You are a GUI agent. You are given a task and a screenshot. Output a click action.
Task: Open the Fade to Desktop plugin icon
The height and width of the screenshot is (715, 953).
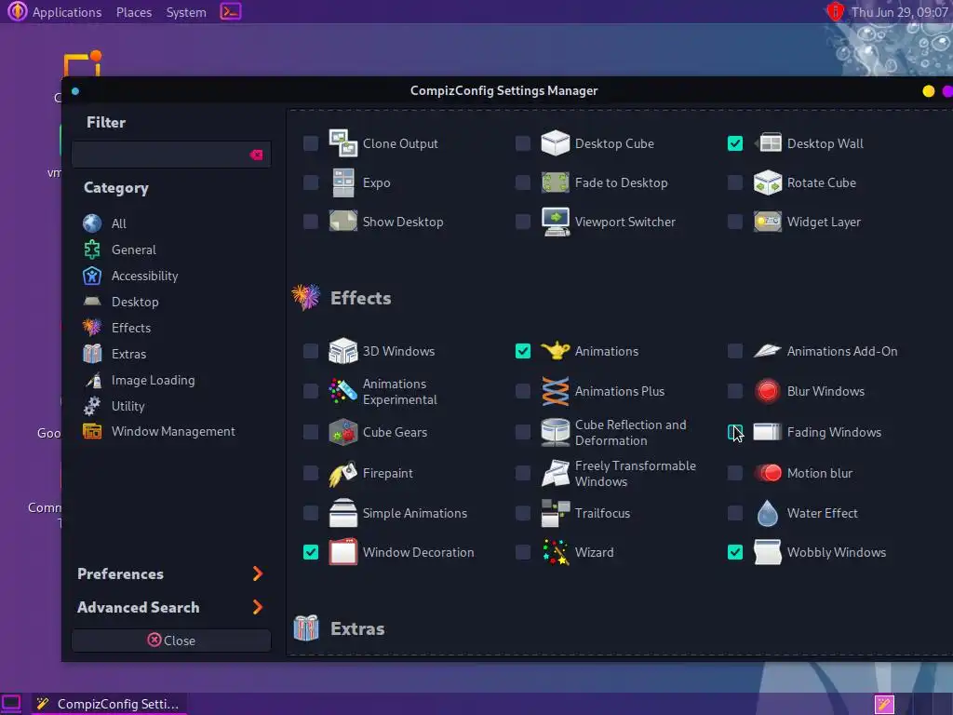(x=555, y=182)
